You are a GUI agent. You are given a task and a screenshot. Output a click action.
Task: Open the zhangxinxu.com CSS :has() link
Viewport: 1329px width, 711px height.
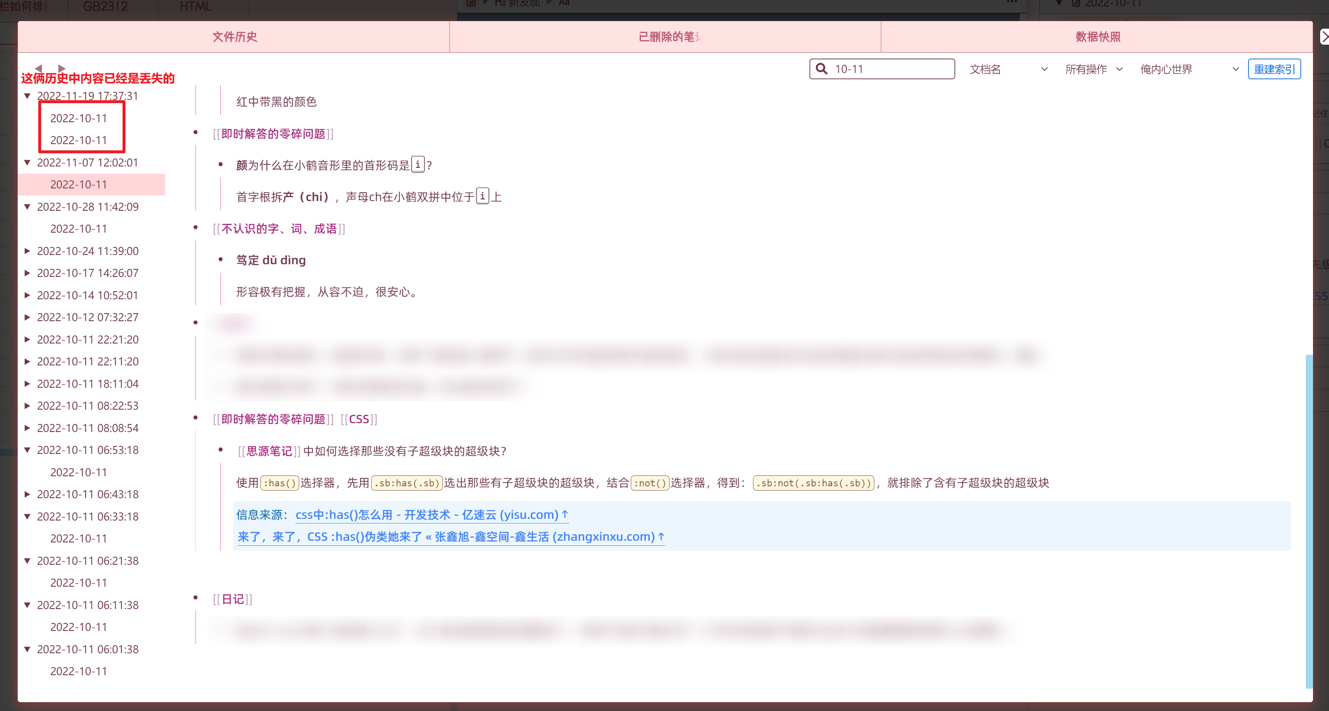pos(450,537)
